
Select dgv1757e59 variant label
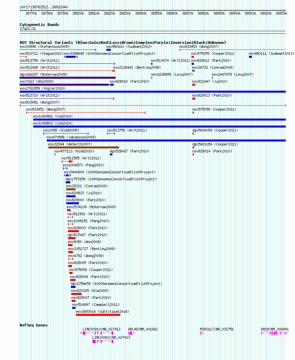coord(111,179)
